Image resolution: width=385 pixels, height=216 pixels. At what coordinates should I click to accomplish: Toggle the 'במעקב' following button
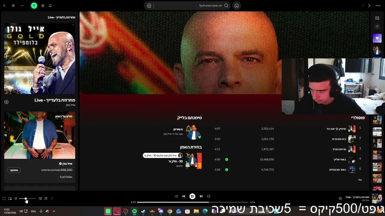click(14, 170)
